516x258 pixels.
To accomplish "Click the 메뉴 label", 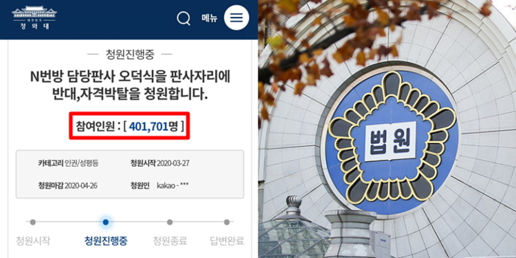I will coord(209,18).
